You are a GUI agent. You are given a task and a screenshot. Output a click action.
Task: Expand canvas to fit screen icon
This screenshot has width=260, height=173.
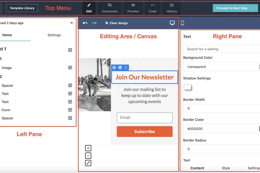88,163
